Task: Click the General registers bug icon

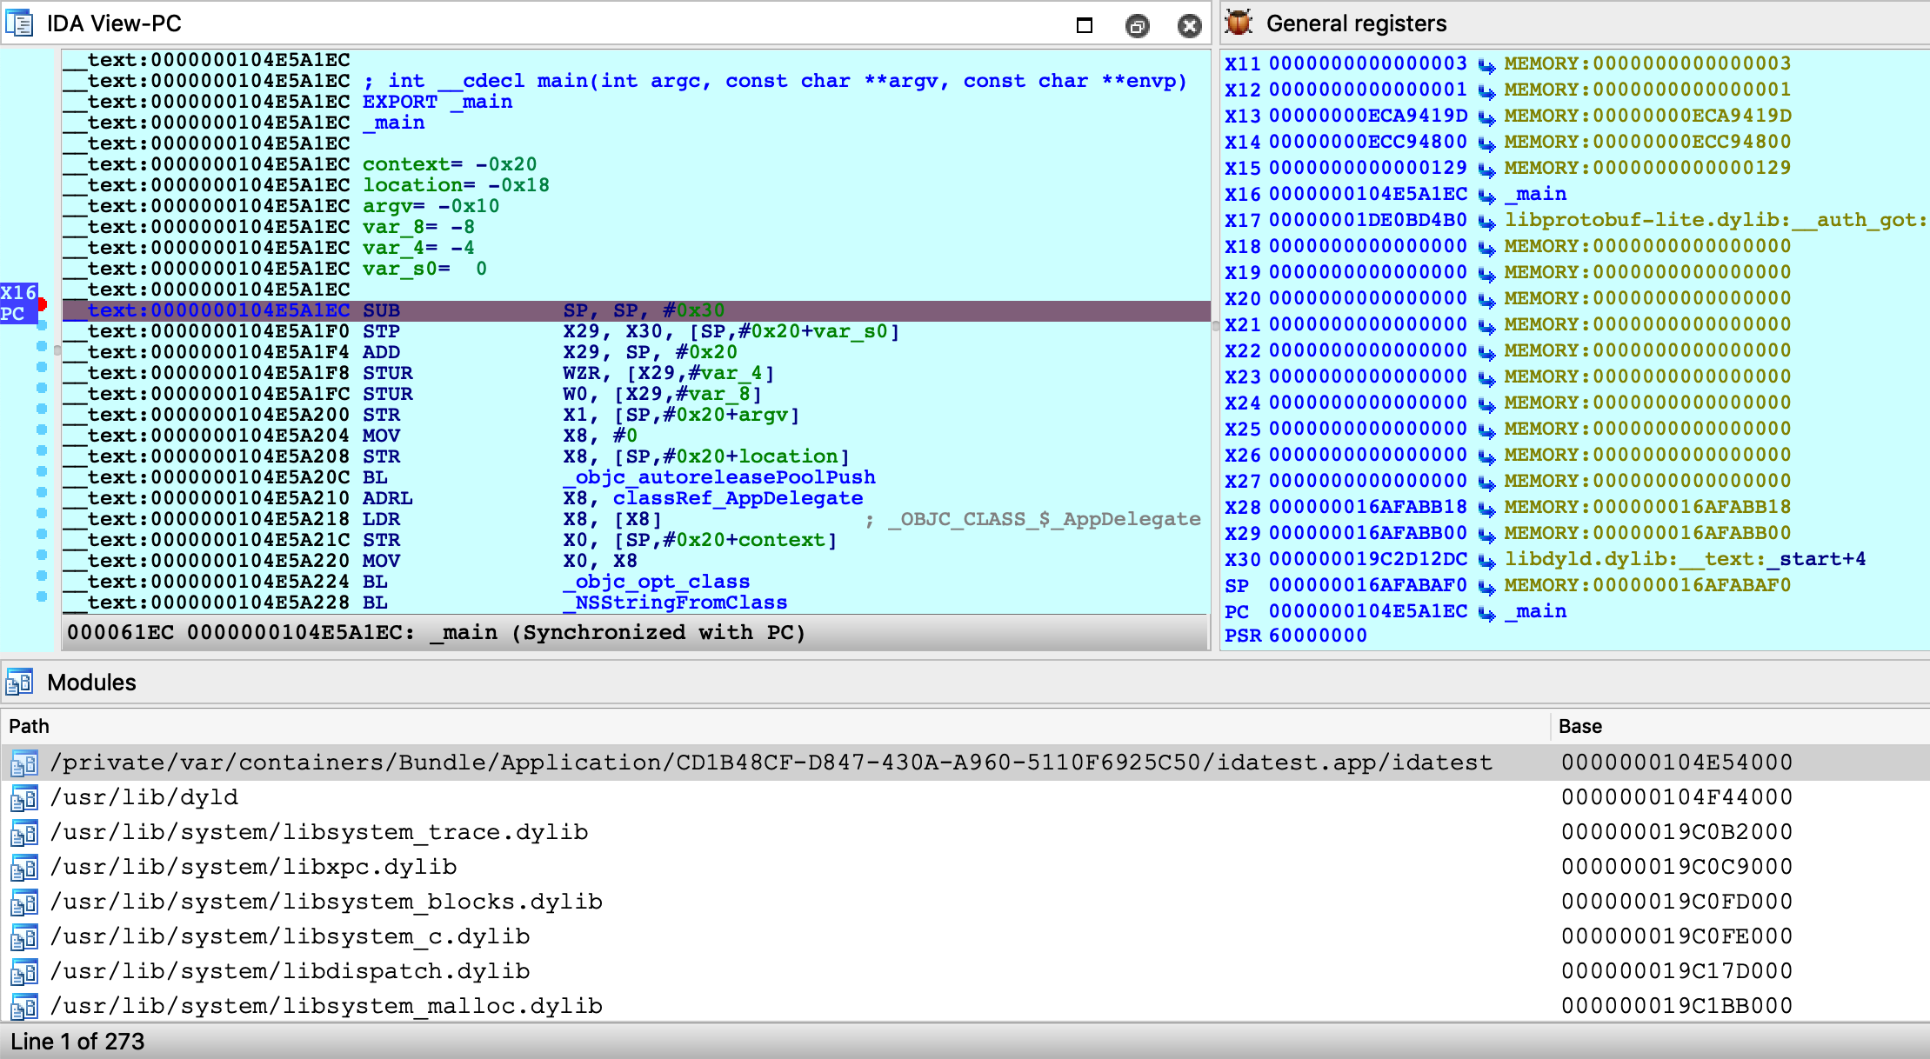Action: tap(1239, 23)
